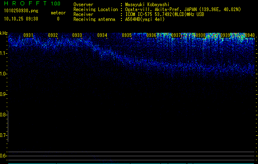
Task: Click the Ovserver label
Action: point(83,5)
